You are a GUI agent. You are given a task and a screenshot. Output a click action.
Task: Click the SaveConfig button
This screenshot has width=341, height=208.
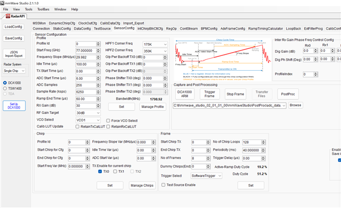(x=13, y=38)
